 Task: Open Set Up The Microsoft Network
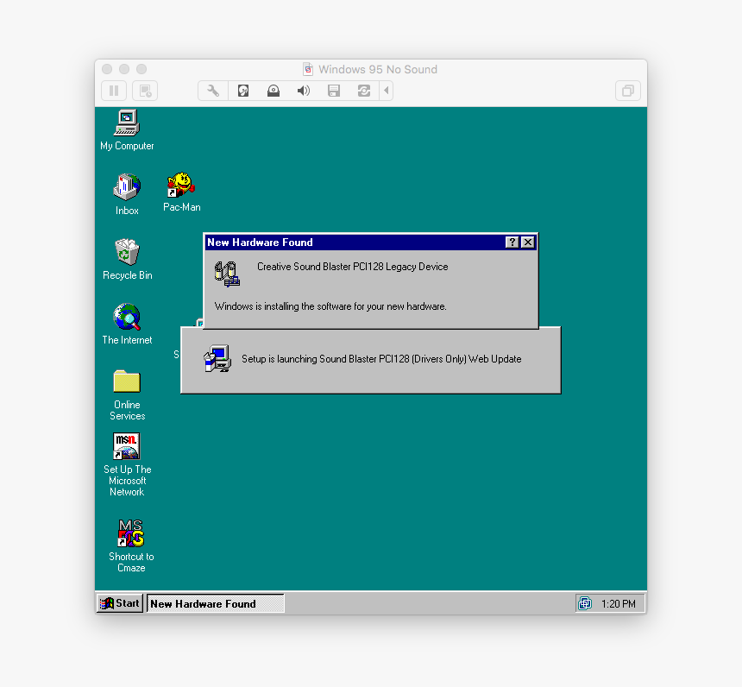pos(126,447)
